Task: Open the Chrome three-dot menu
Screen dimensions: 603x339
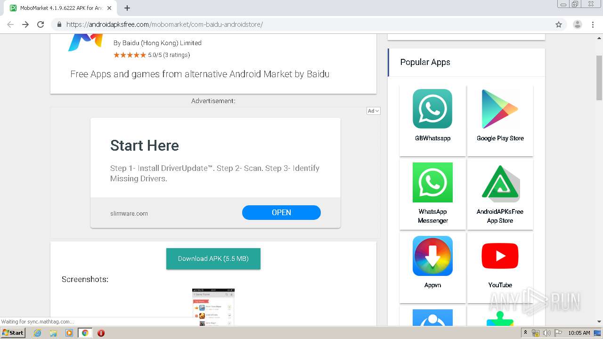Action: click(x=593, y=24)
